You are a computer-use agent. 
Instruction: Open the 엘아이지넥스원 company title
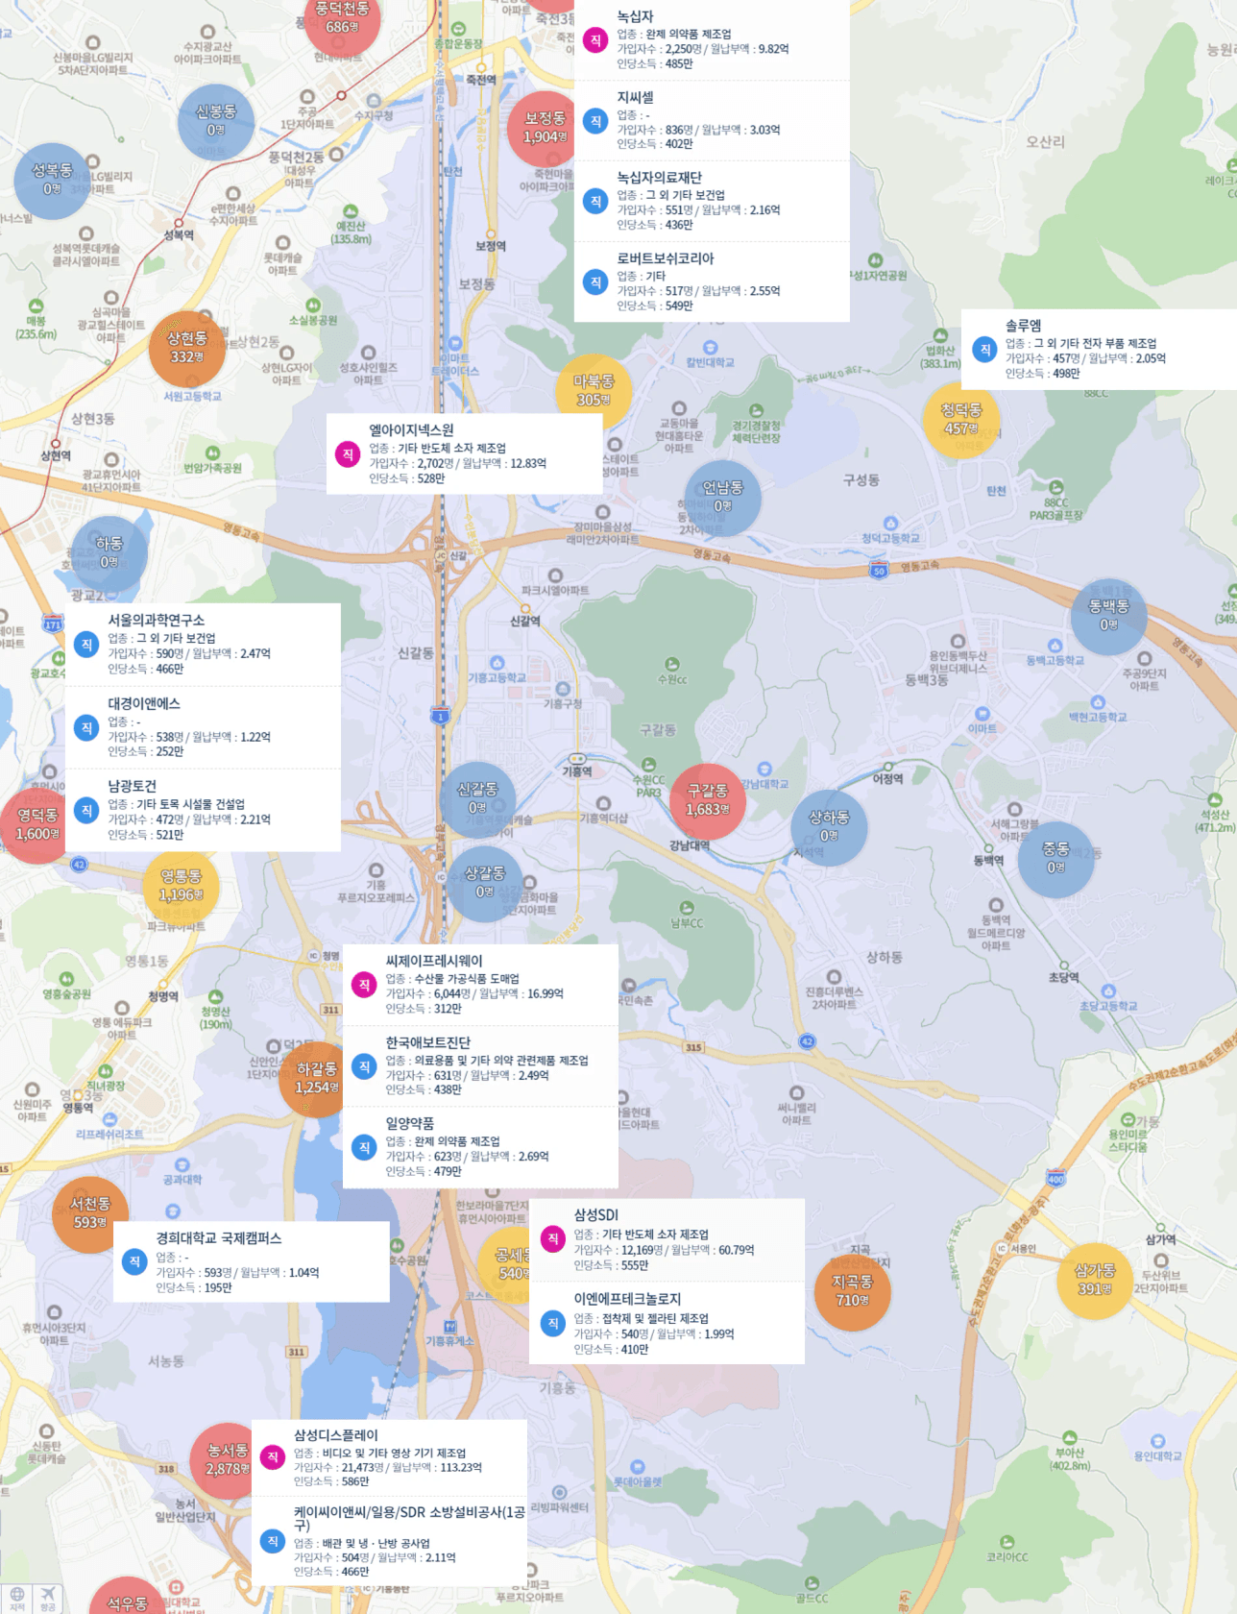411,430
